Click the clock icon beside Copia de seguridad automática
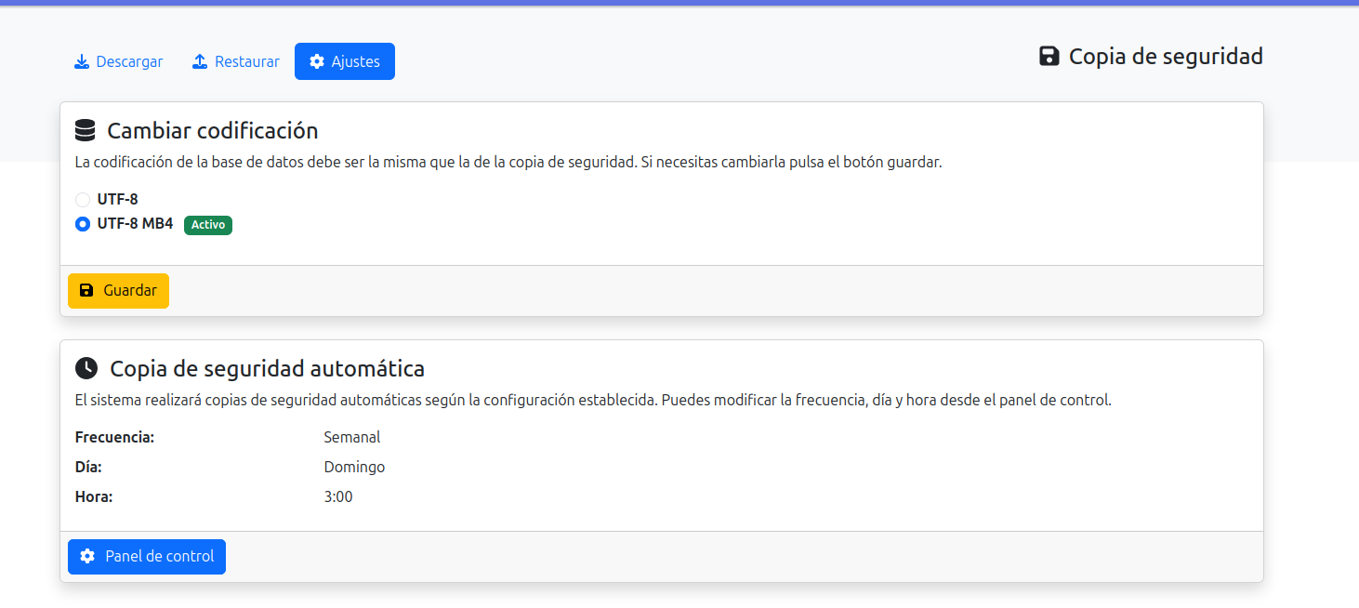 (x=86, y=368)
